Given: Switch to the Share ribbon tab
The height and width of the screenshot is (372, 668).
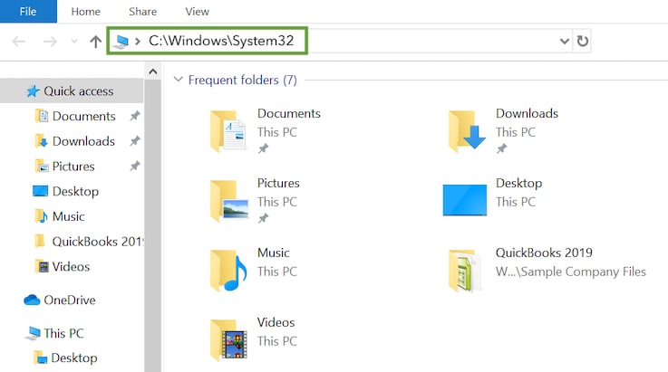Looking at the screenshot, I should click(142, 12).
